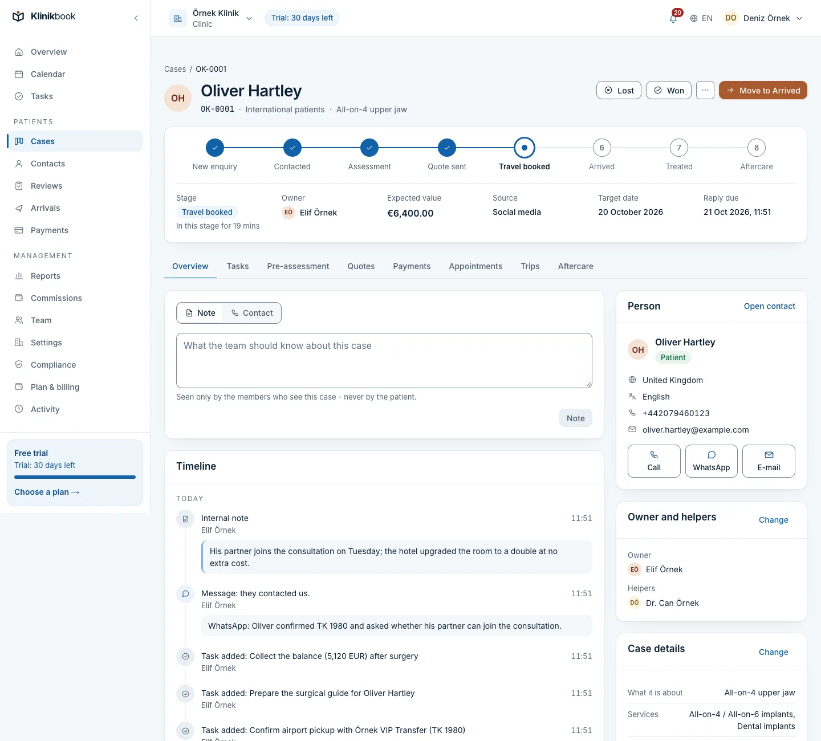Switch to the Trips tab
Viewport: 821px width, 741px height.
coord(530,266)
